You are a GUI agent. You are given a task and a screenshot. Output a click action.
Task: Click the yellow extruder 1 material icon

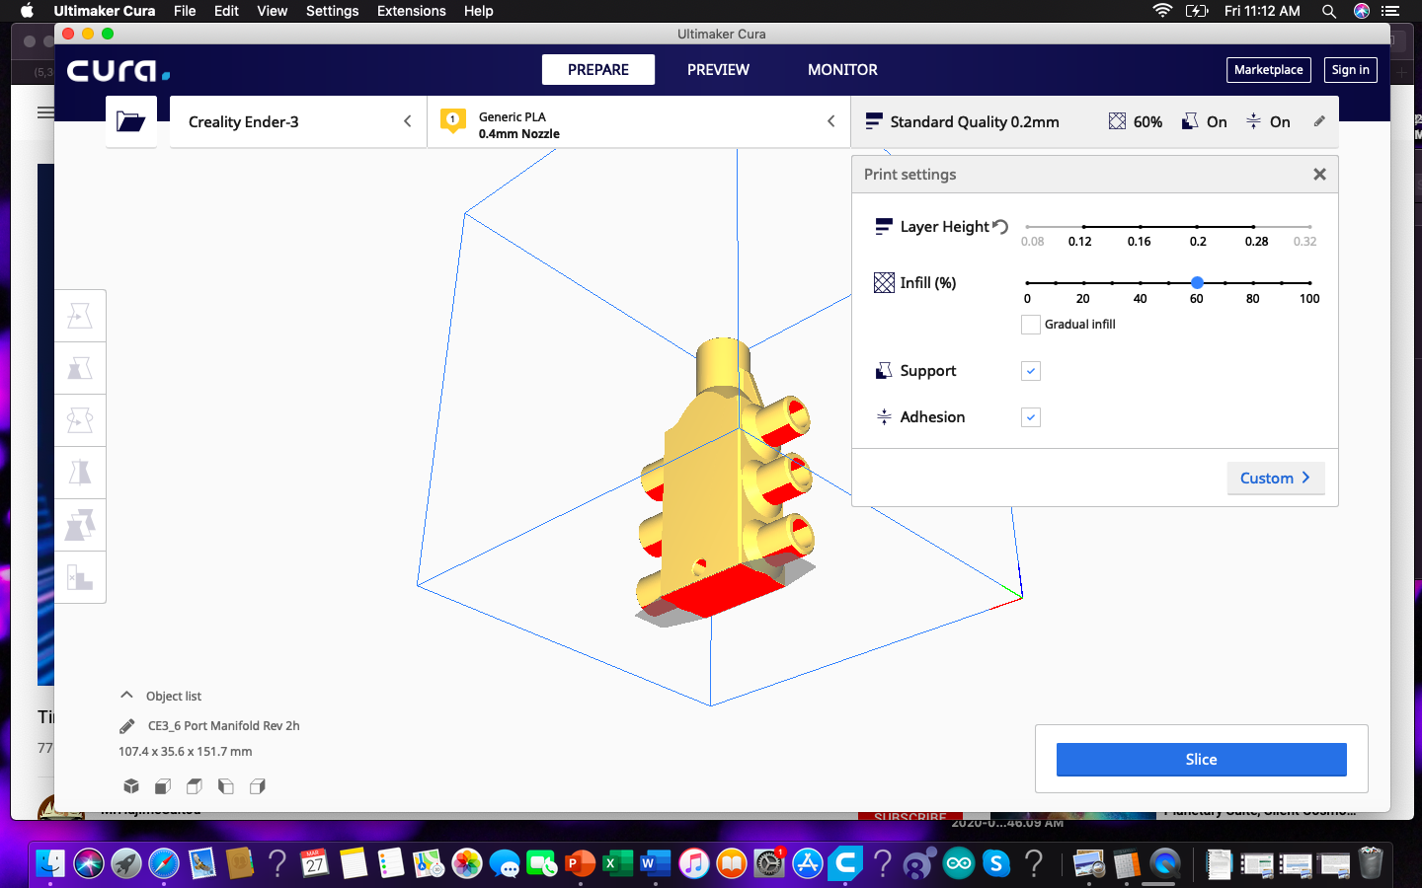[452, 121]
